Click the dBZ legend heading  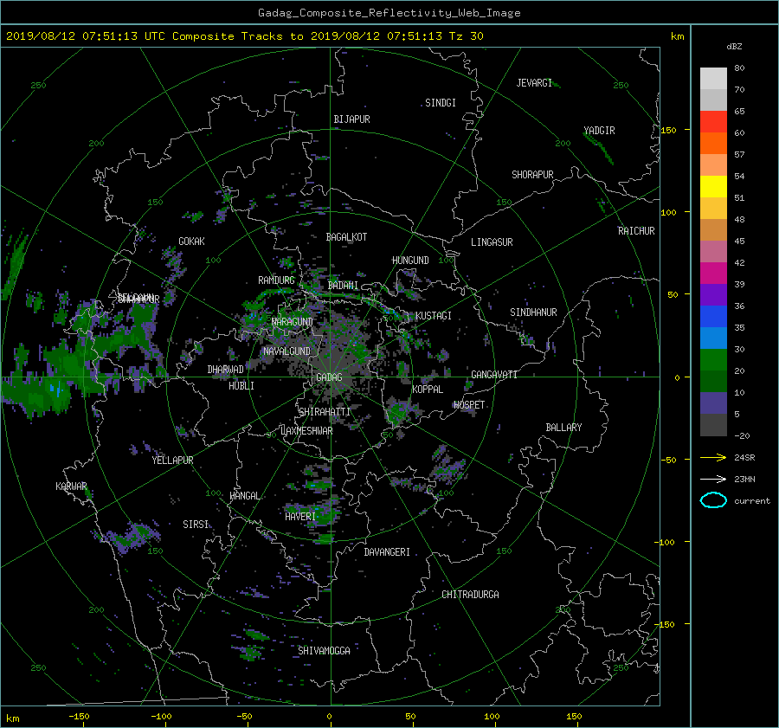(734, 47)
